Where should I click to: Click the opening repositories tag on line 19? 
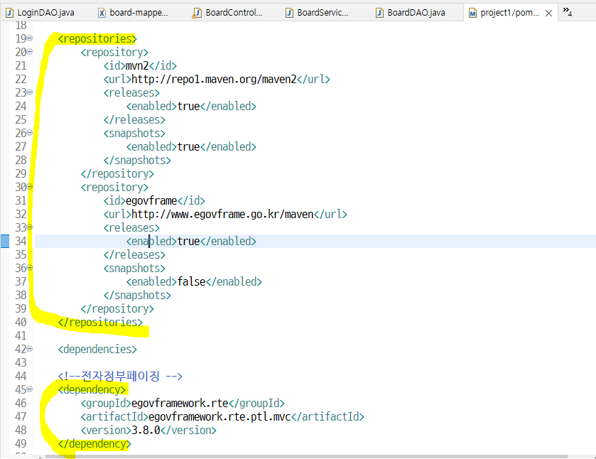click(97, 39)
